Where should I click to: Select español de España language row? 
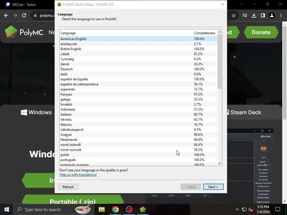pos(138,79)
